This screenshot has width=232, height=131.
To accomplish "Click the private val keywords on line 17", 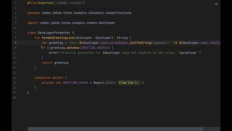I will (51, 83).
